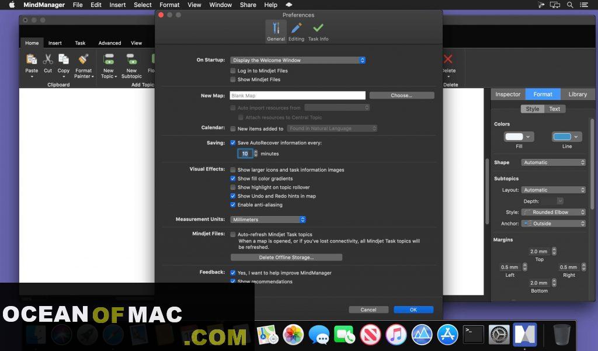Uncheck Show fill color gradients
The image size is (598, 351).
(x=233, y=179)
